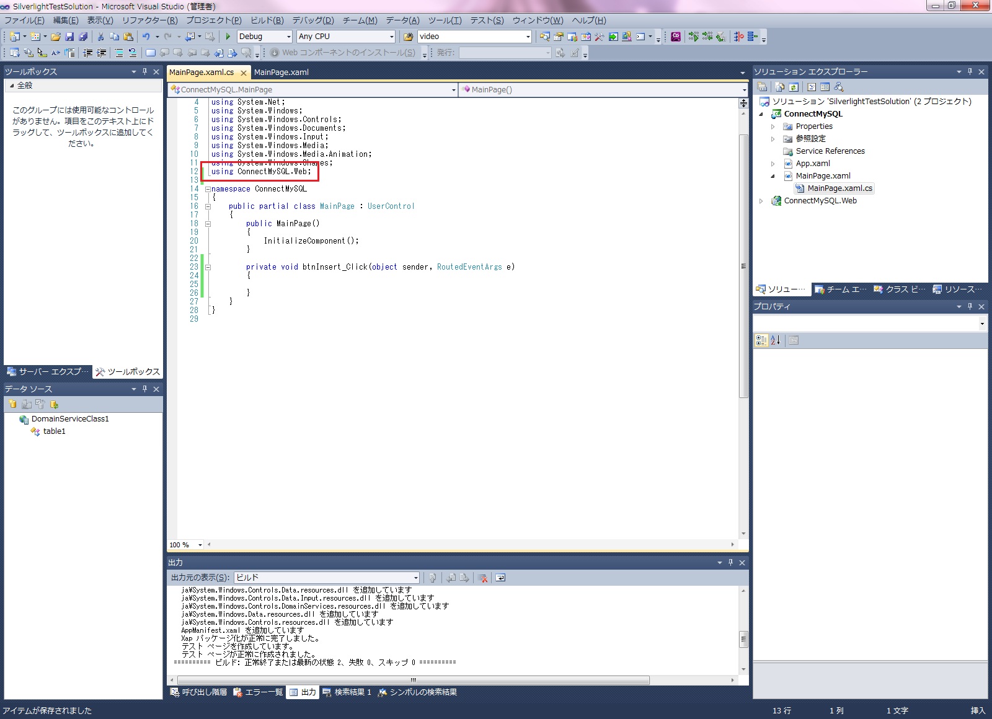Toggle auto-hide pin on Data Sources panel

pos(144,389)
